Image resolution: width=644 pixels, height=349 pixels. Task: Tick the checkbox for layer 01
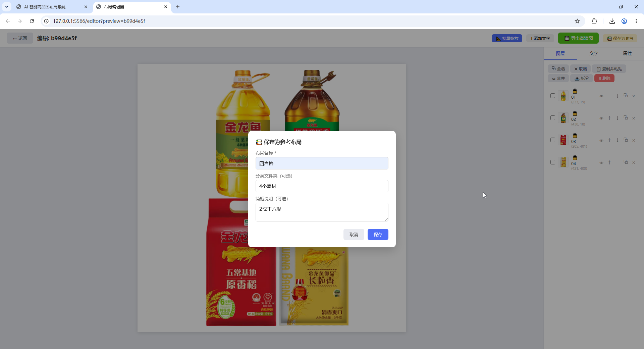pyautogui.click(x=553, y=96)
